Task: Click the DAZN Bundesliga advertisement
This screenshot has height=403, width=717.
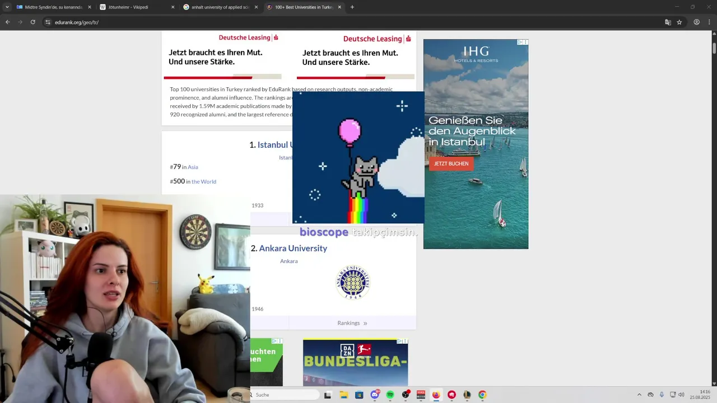Action: click(355, 362)
